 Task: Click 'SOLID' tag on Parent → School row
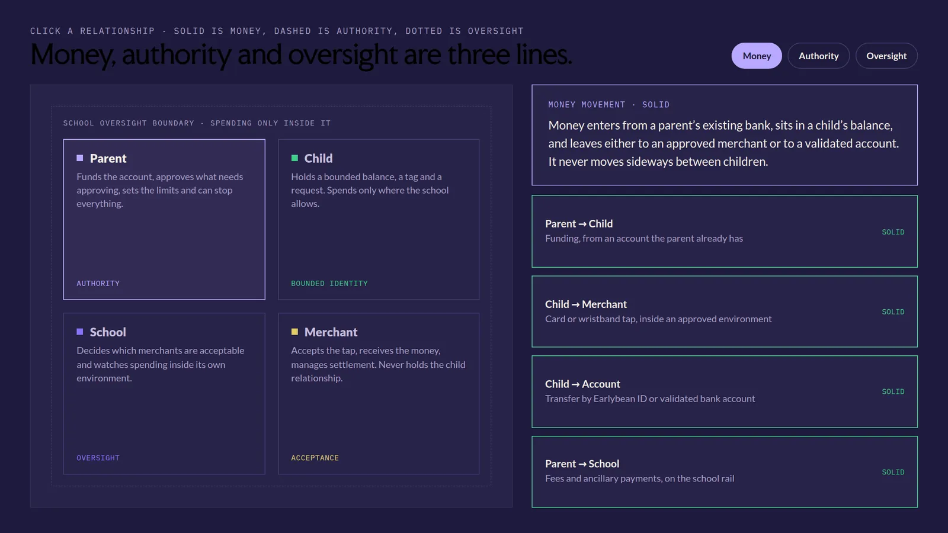[x=893, y=472]
